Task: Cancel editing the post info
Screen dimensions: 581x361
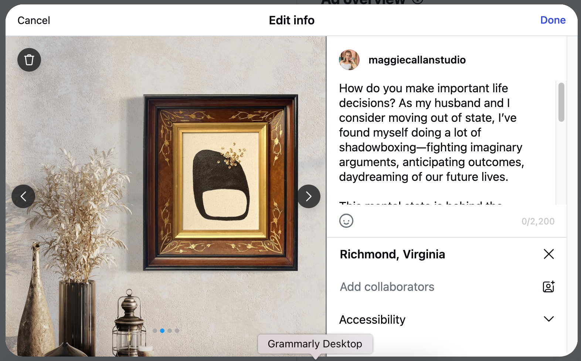Action: [x=34, y=20]
